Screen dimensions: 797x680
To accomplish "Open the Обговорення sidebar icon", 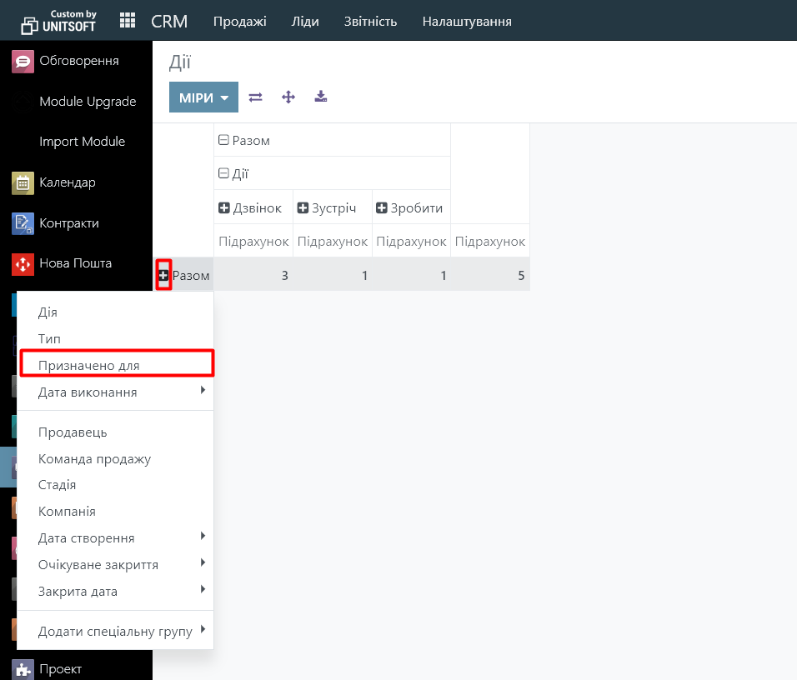I will (x=23, y=61).
